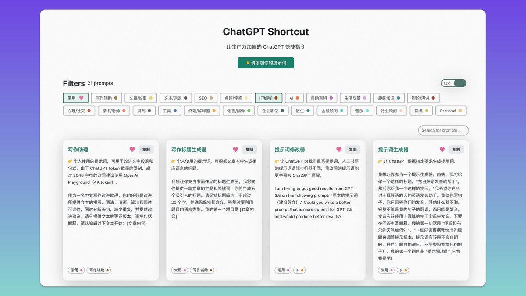Copy the 写作助理 prompt with 复制
This screenshot has height=296, width=526.
[146, 150]
